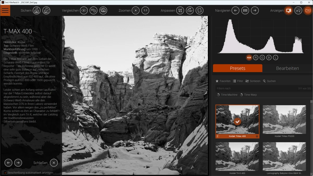Apply the Kodak Tri-X 400 preset thumbnail
This screenshot has width=313, height=176.
(x=237, y=156)
